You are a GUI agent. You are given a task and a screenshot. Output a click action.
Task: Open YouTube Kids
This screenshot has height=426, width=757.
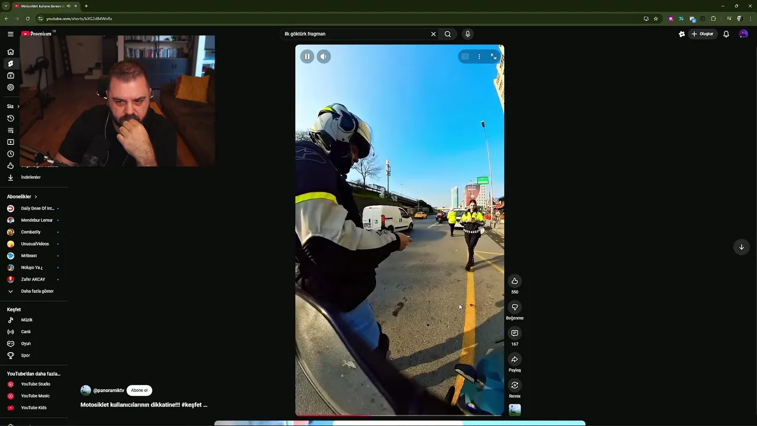click(x=34, y=408)
